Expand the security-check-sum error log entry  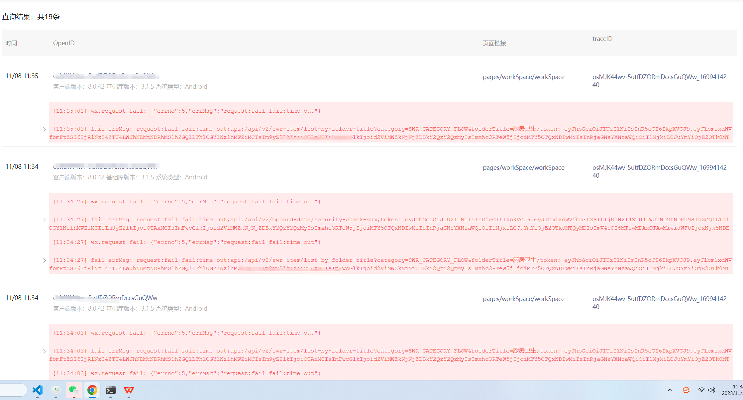(45, 220)
